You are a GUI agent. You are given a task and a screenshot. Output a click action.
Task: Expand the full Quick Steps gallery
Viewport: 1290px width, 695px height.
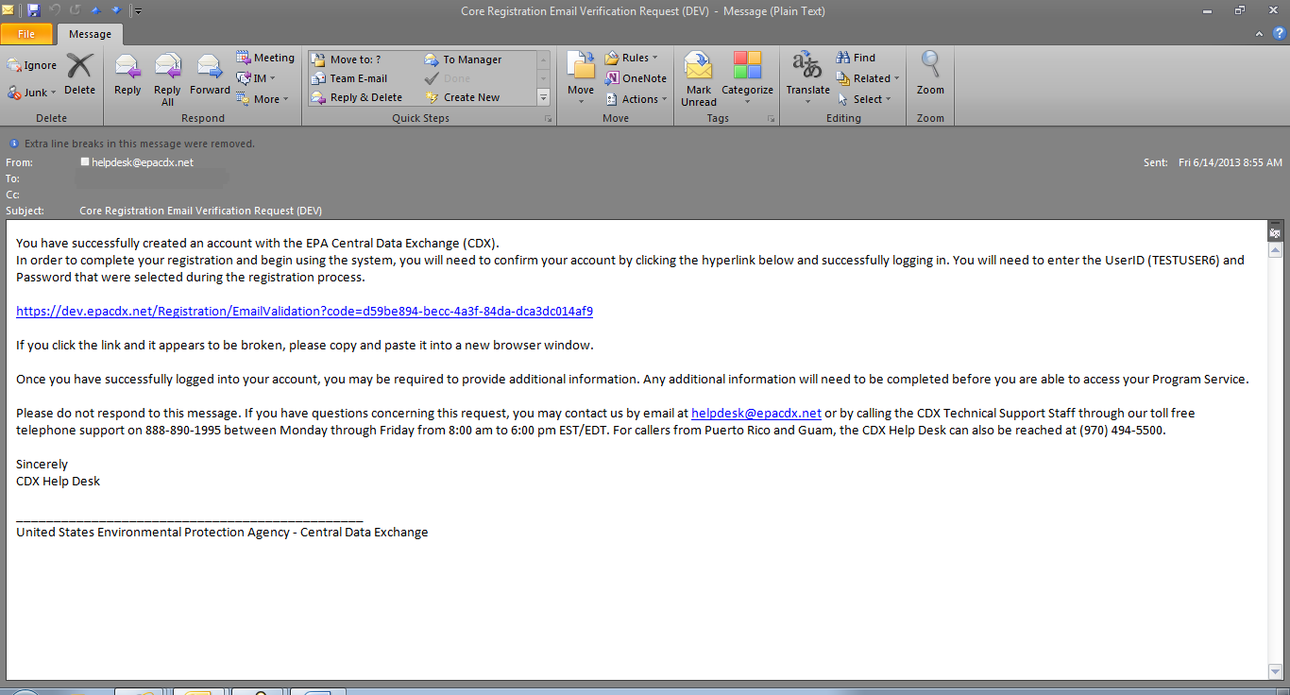click(543, 97)
